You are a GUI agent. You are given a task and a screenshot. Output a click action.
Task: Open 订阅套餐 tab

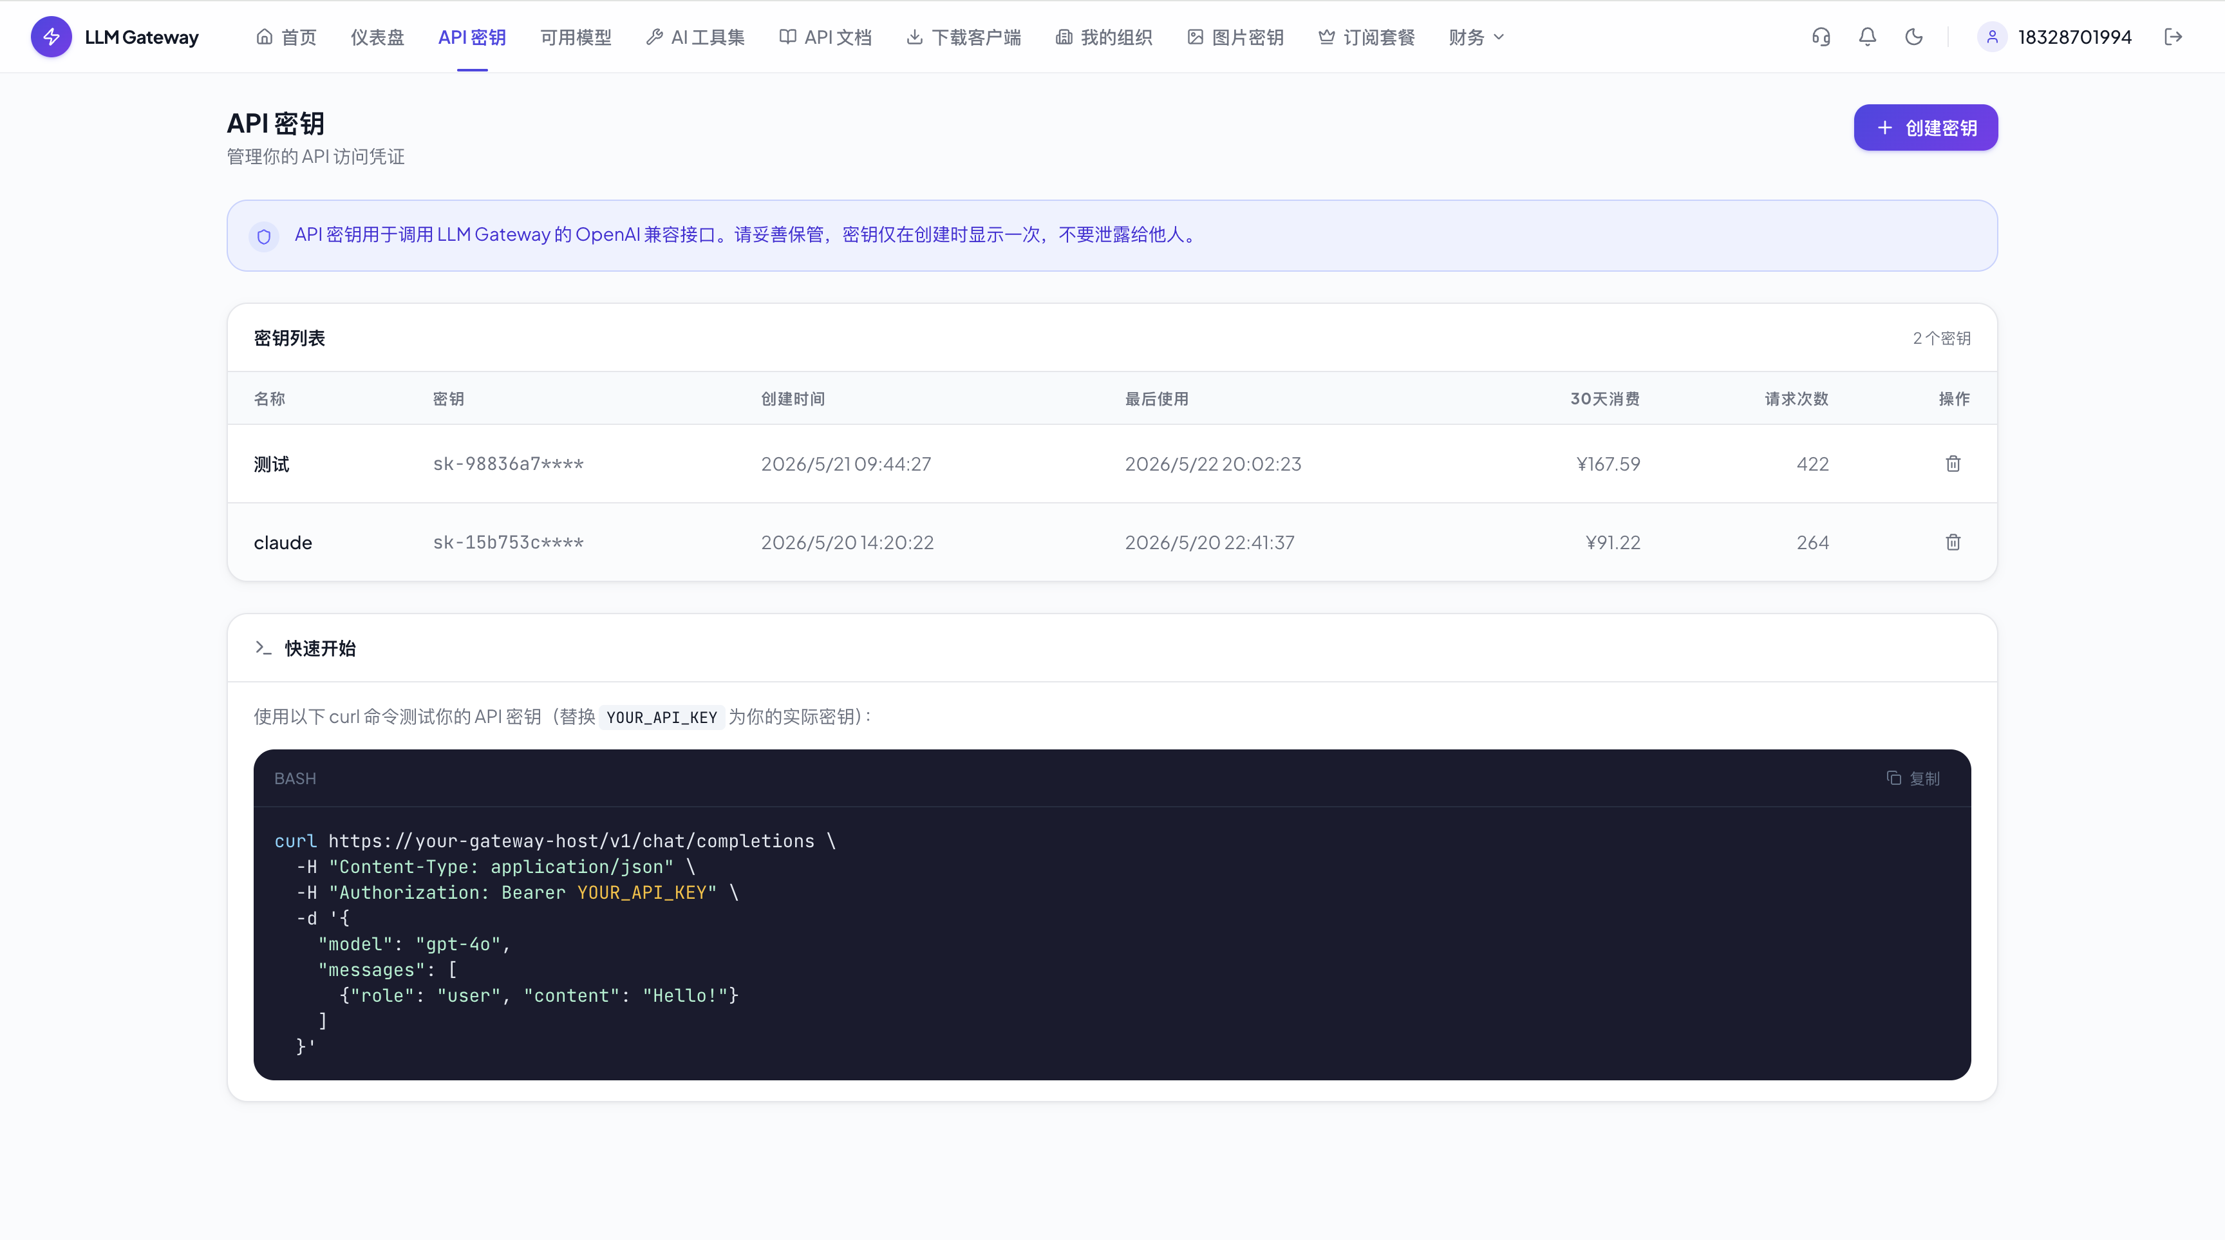[x=1366, y=37]
